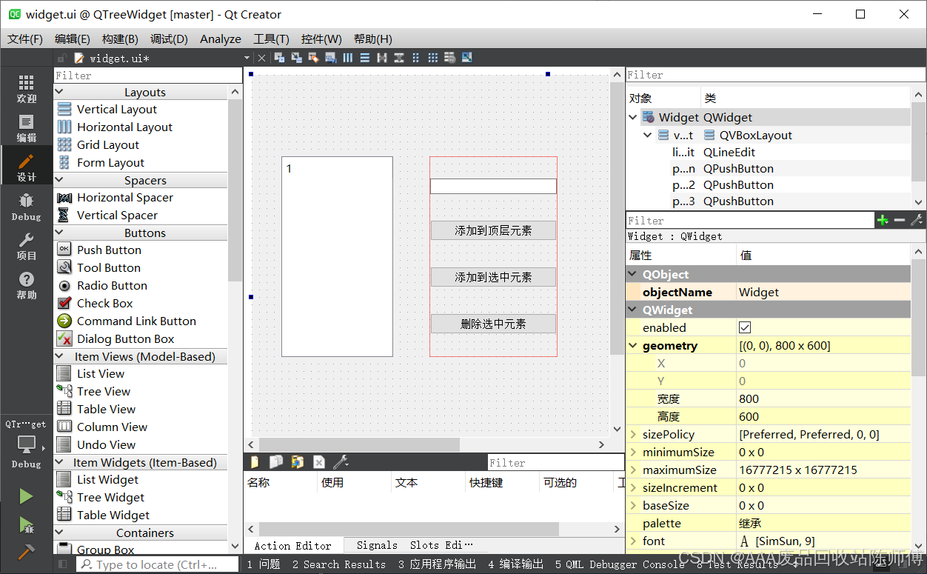
Task: Click the Start Debugging run icon
Action: [x=26, y=524]
